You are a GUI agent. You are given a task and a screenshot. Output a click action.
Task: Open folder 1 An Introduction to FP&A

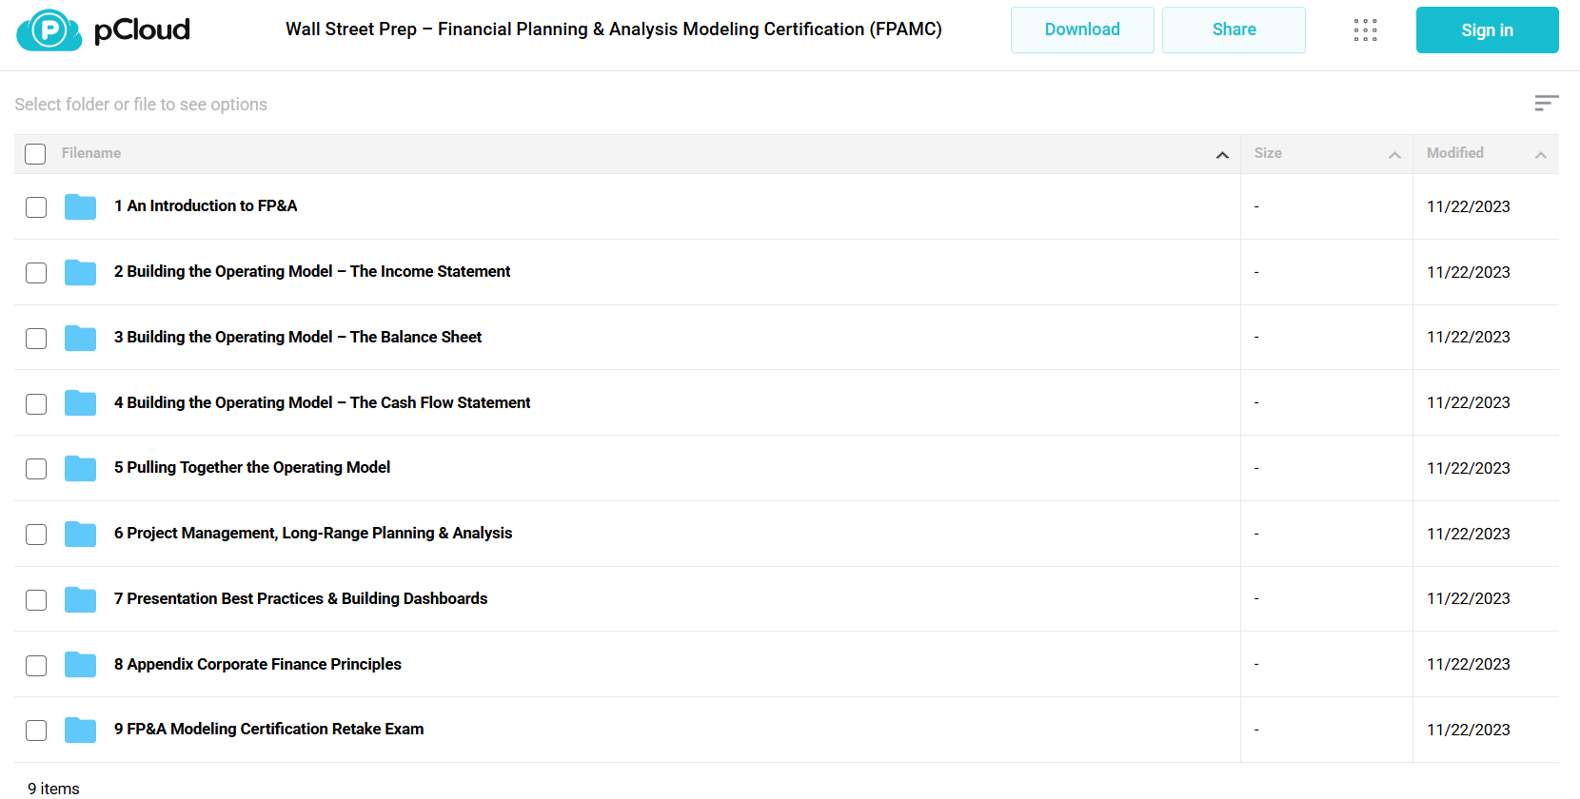[206, 205]
